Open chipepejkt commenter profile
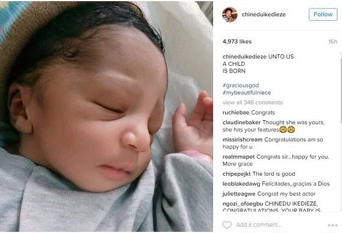This screenshot has height=233, width=342. pos(237,174)
